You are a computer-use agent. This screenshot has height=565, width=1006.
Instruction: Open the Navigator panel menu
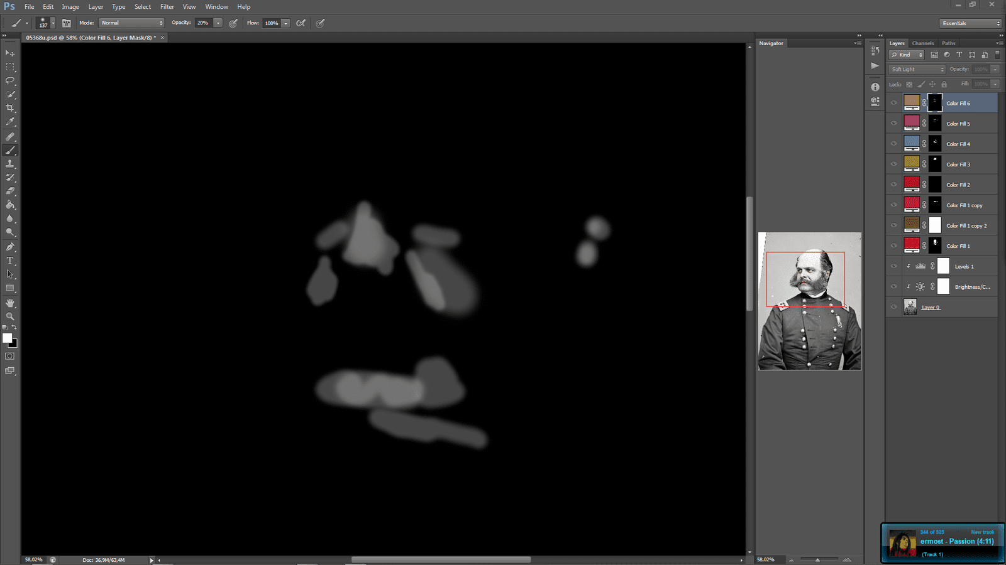tap(858, 43)
